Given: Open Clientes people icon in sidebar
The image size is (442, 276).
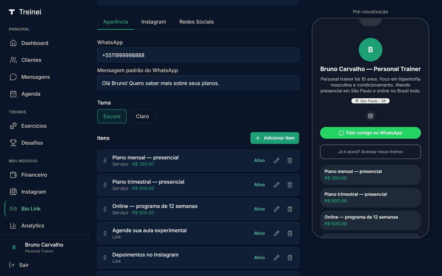Looking at the screenshot, I should click(13, 60).
